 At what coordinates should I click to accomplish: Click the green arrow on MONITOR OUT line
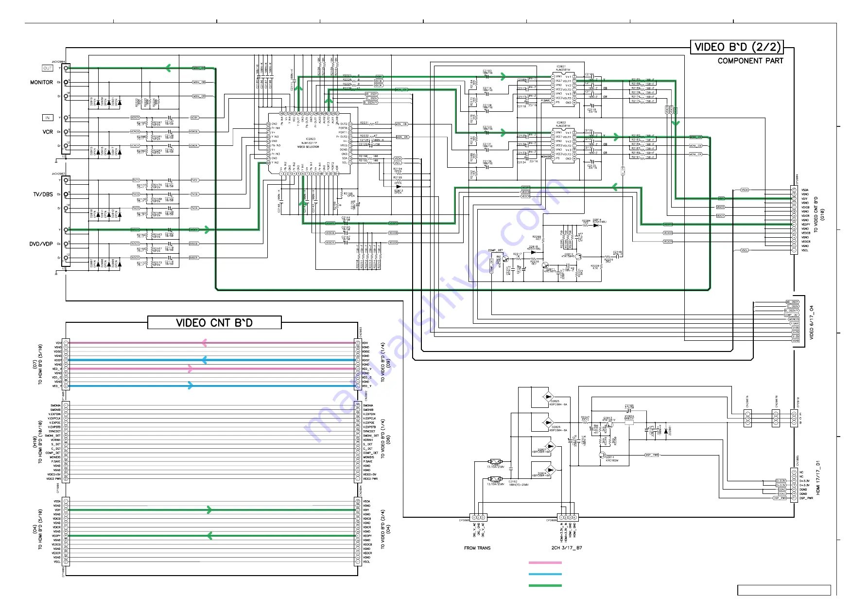168,68
